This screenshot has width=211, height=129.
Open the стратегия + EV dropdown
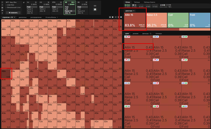[x=9, y=17]
